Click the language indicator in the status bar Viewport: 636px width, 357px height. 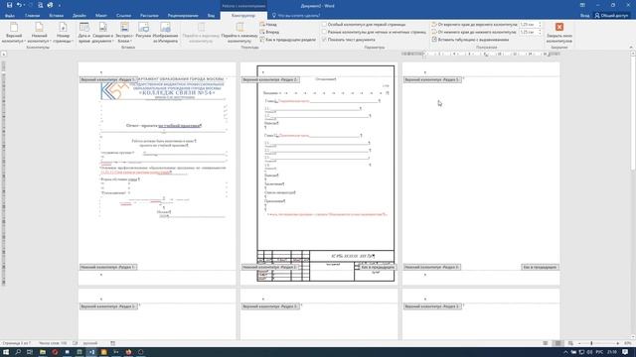(90, 343)
